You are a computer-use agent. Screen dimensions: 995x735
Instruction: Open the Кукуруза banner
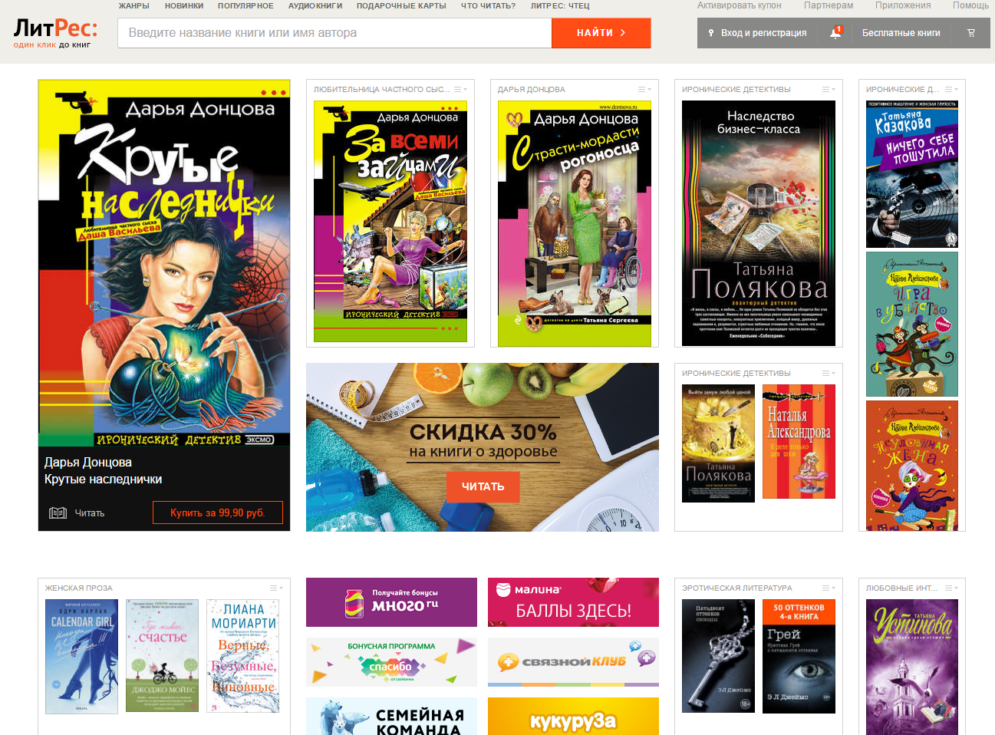pos(573,717)
